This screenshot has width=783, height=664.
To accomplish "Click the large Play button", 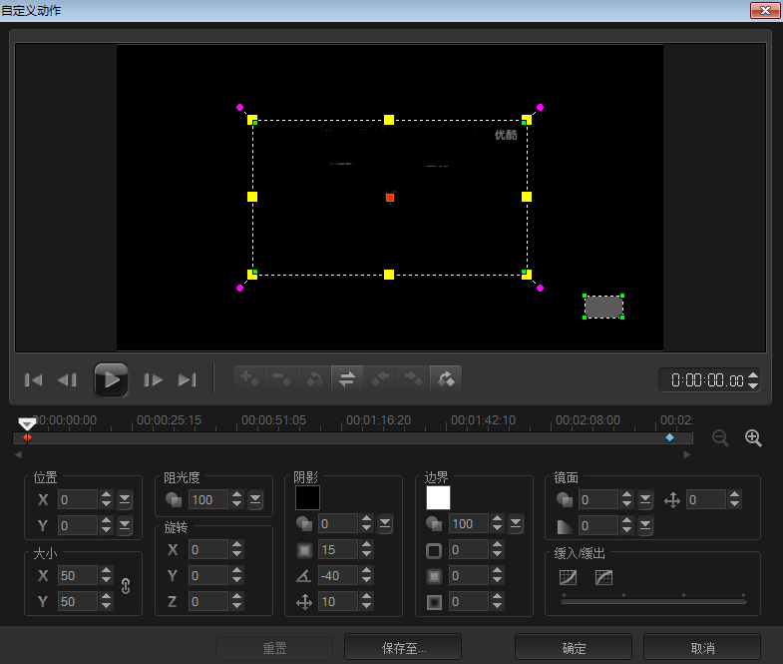I will [x=111, y=380].
